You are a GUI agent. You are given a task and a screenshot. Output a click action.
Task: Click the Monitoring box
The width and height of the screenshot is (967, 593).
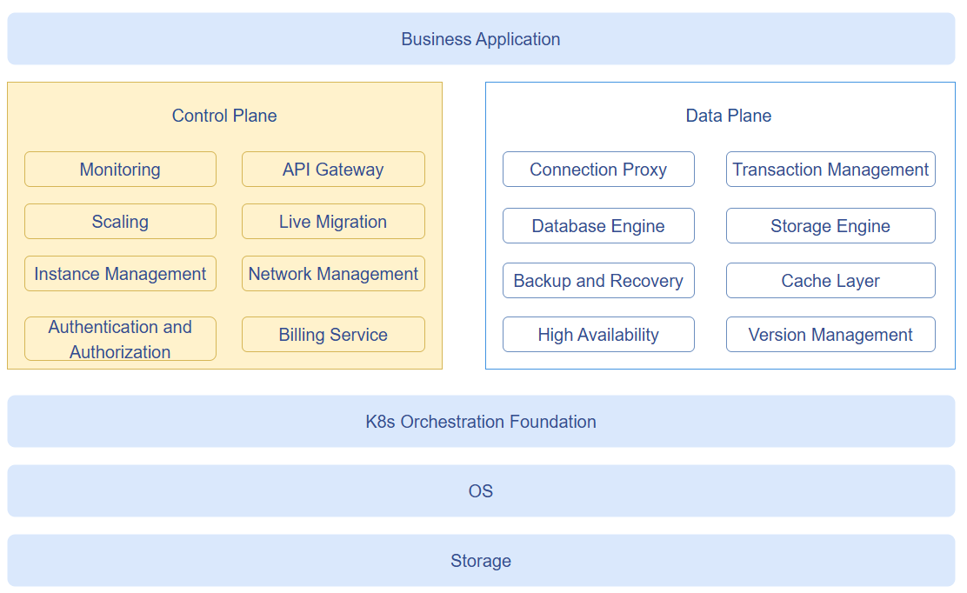tap(120, 170)
